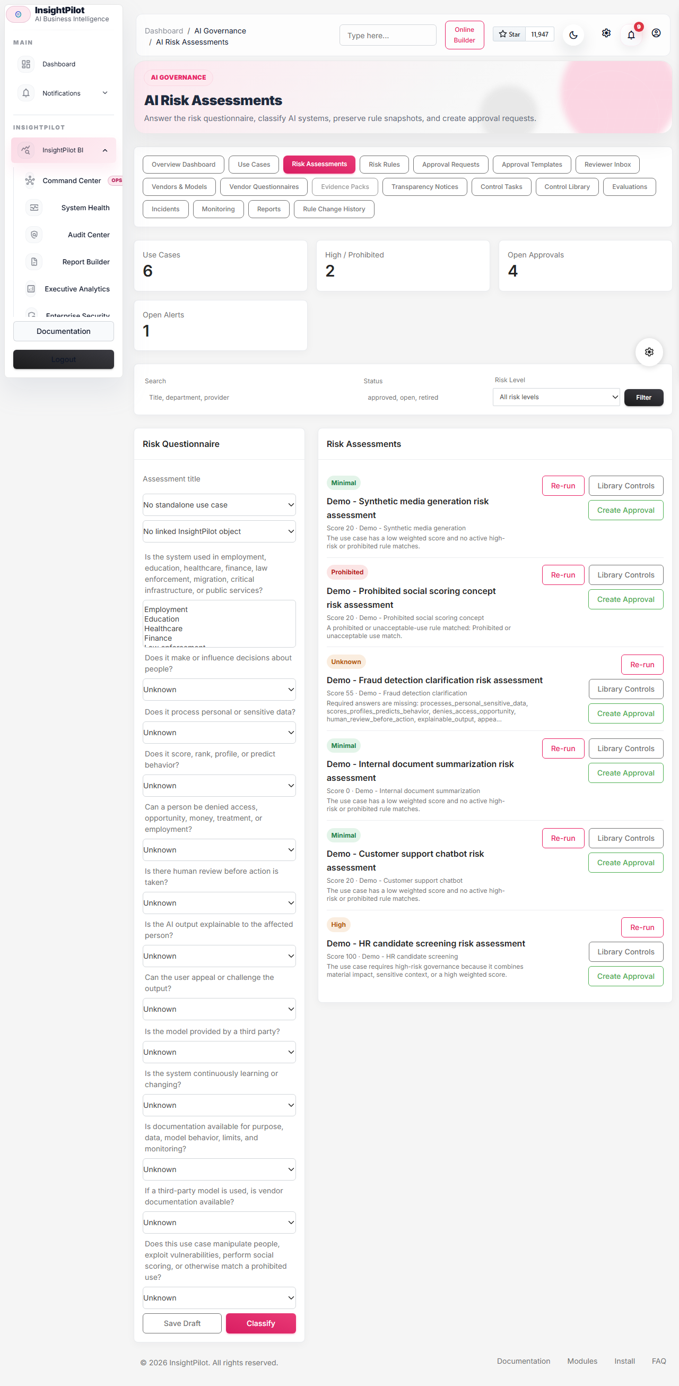679x1386 pixels.
Task: Switch to the Overview Dashboard tab
Action: coord(184,165)
